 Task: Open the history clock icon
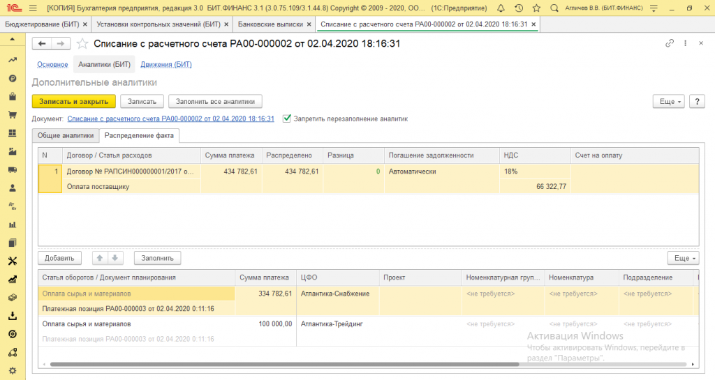click(517, 8)
